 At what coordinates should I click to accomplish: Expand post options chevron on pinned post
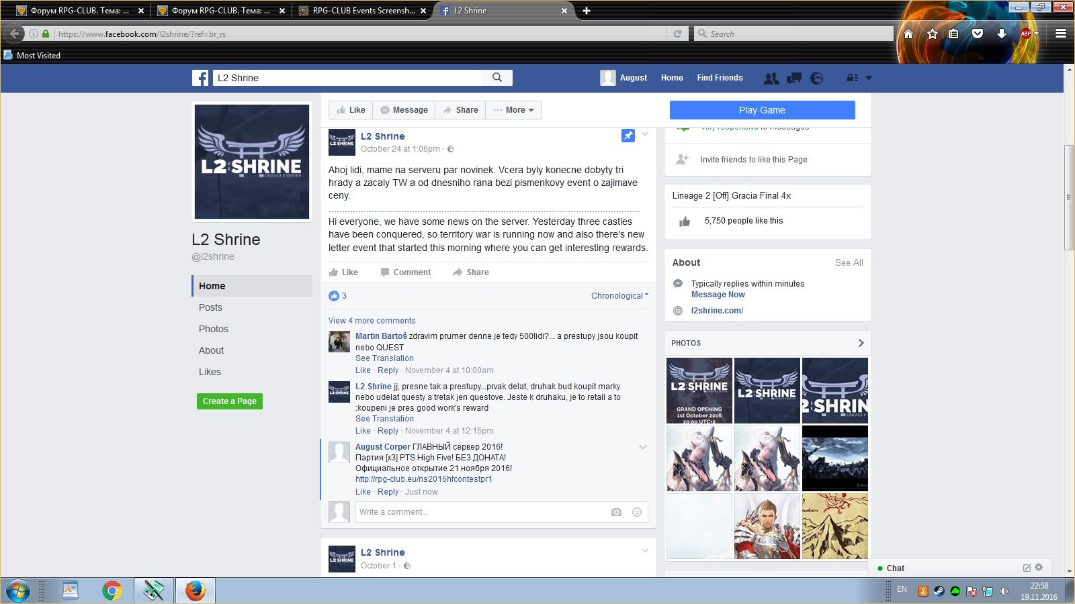[645, 134]
